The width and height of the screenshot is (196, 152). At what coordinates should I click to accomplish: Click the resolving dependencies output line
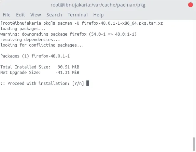(x=30, y=40)
